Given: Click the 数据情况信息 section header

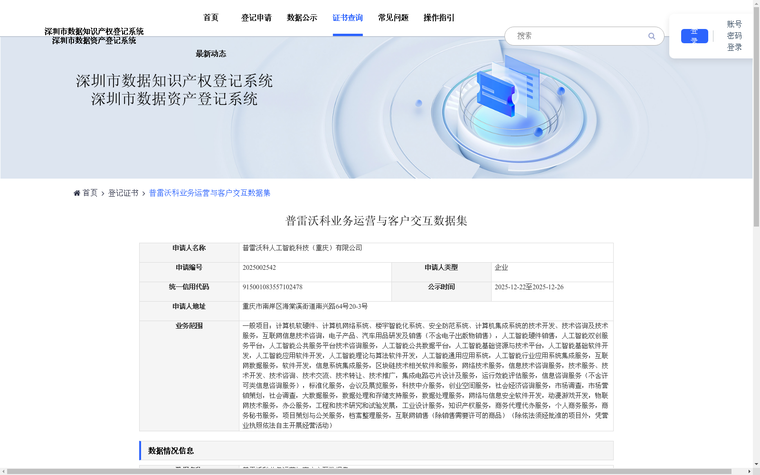Looking at the screenshot, I should tap(376, 451).
